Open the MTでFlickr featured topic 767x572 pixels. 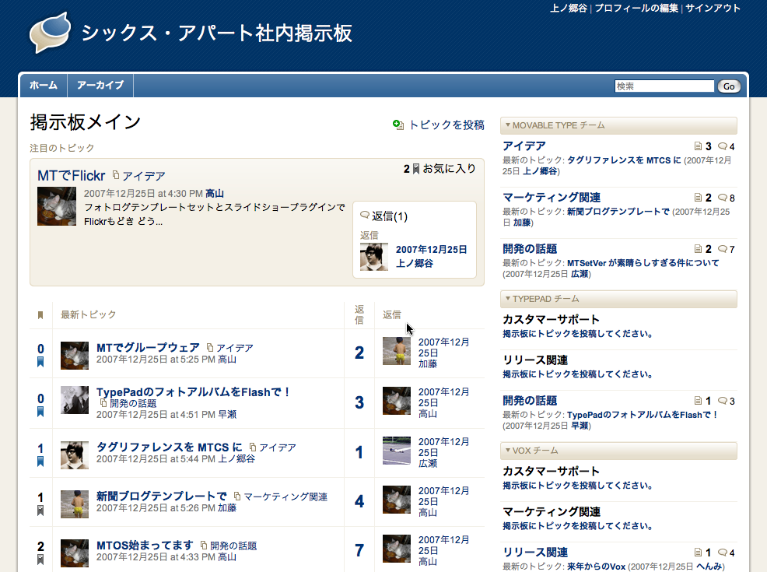point(72,176)
